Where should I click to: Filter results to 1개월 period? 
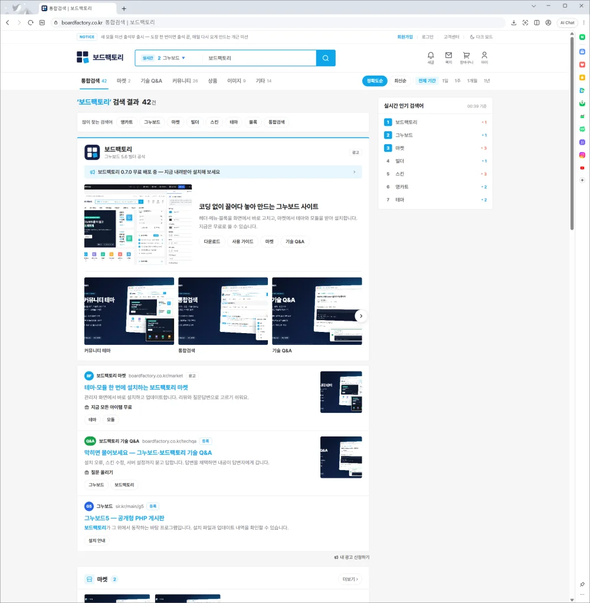472,81
